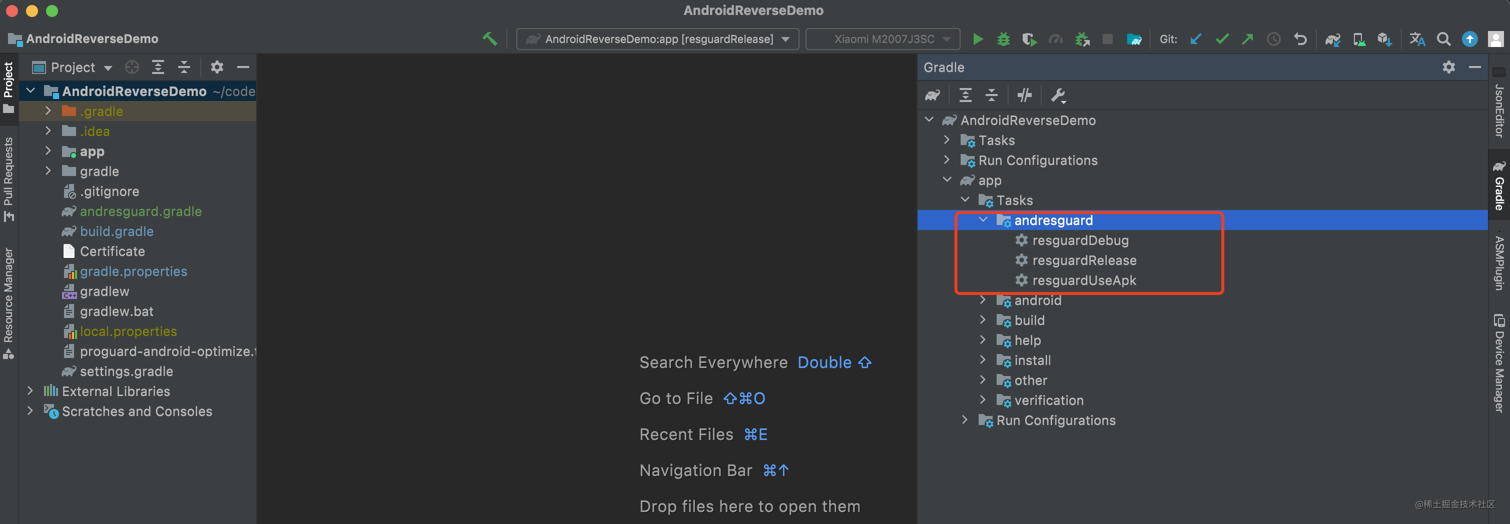This screenshot has width=1510, height=524.
Task: Hide the Gradle panel with minus icon
Action: [x=1475, y=67]
